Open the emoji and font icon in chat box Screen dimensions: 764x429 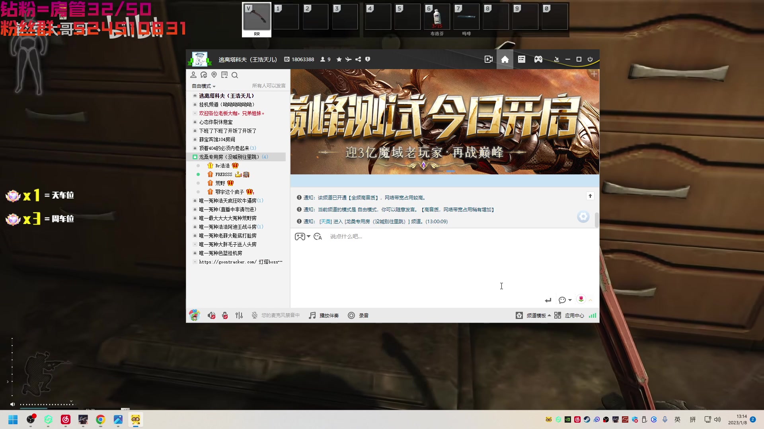pos(318,236)
